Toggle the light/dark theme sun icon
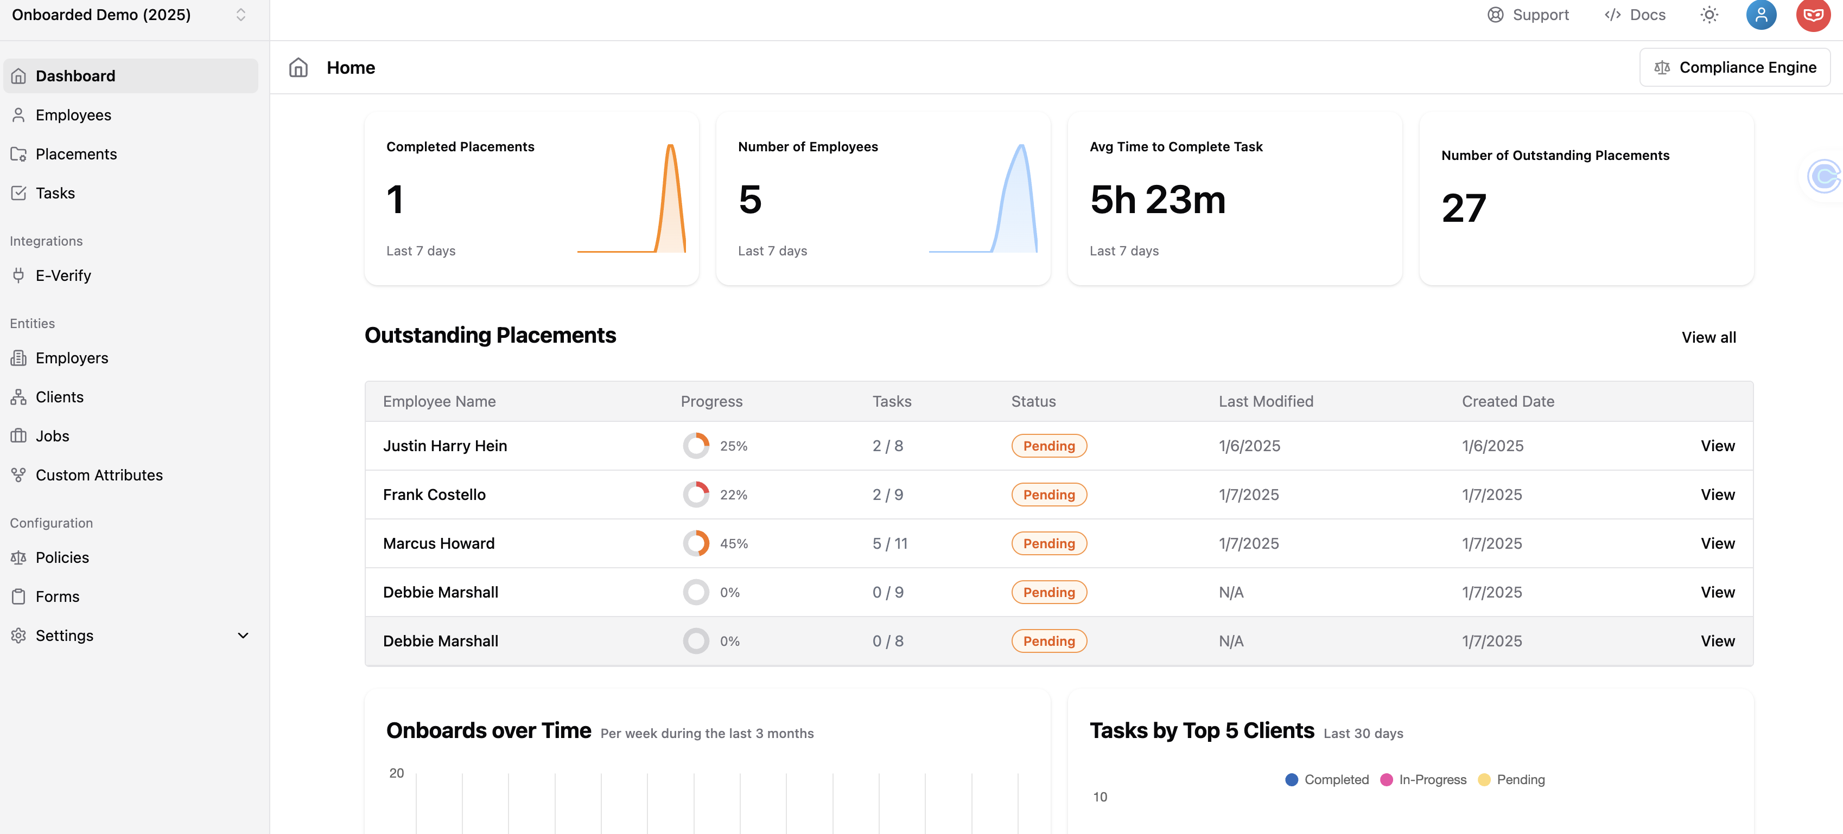This screenshot has height=834, width=1843. 1709,15
